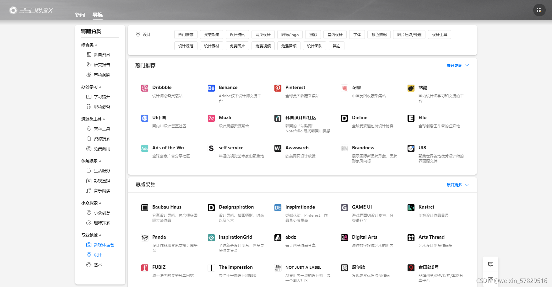Collapse the 小众探索 sidebar group

pos(91,203)
